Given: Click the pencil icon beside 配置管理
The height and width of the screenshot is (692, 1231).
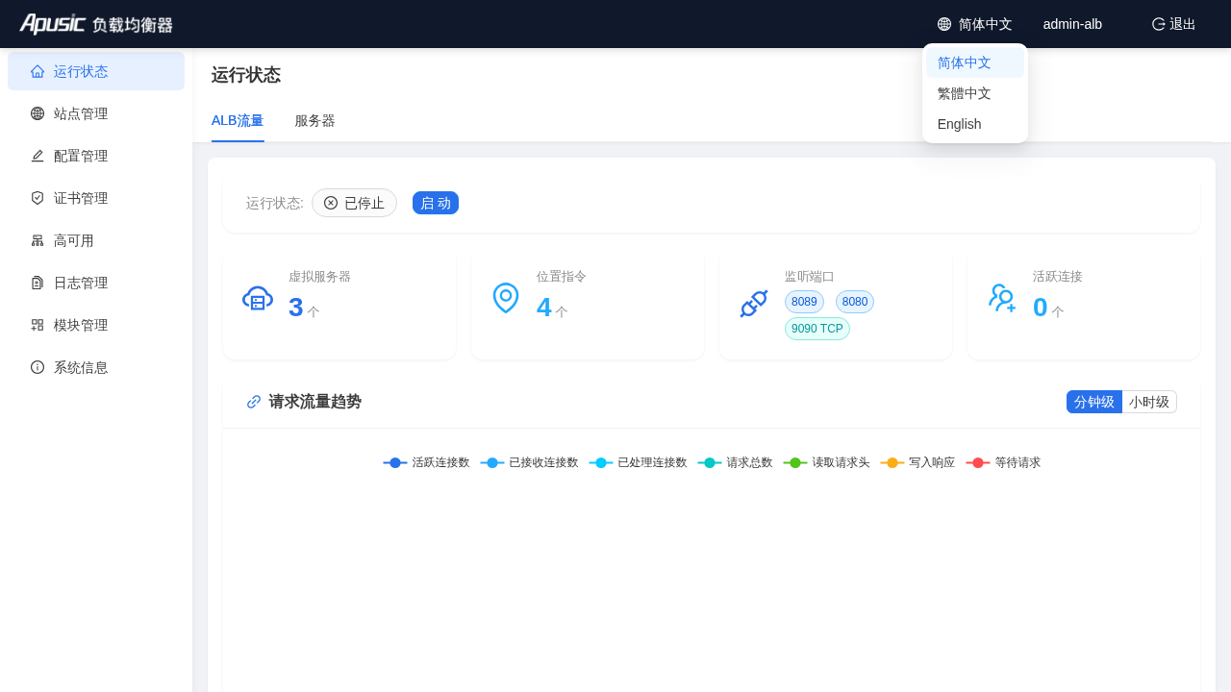Looking at the screenshot, I should pos(38,156).
